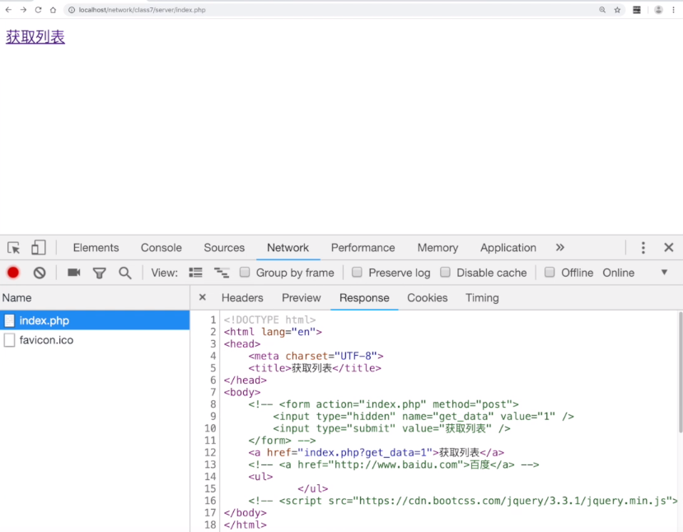Go to the browser home page icon
683x532 pixels.
point(54,10)
